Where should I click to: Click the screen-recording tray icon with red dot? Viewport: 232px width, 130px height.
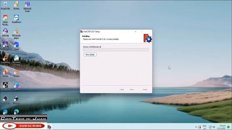pos(200,127)
